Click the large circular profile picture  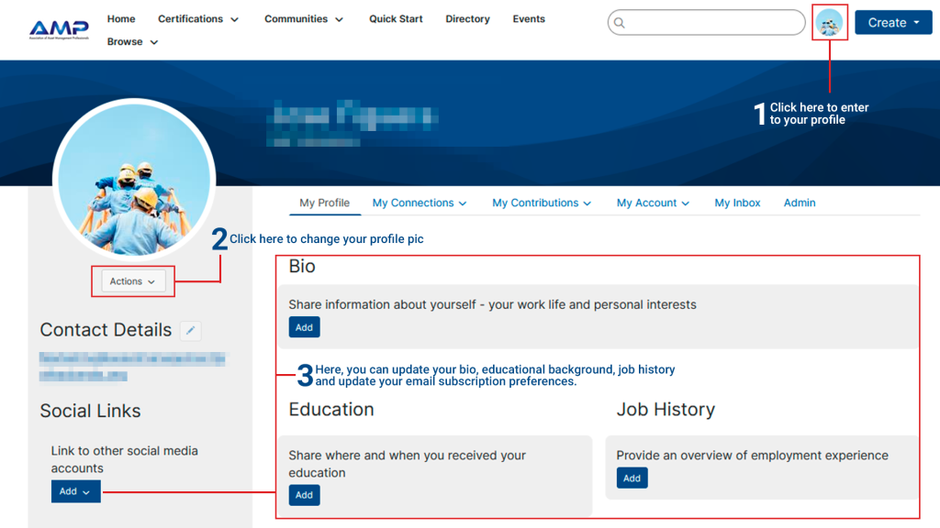(x=134, y=179)
